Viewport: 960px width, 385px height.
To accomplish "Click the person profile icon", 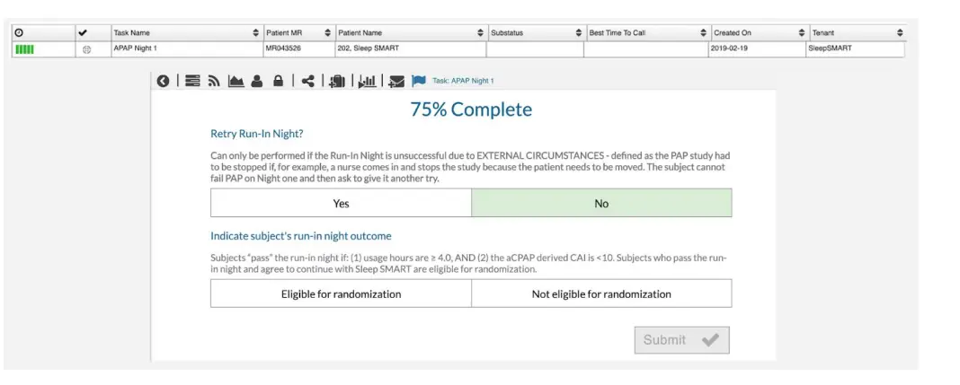I will [x=257, y=81].
